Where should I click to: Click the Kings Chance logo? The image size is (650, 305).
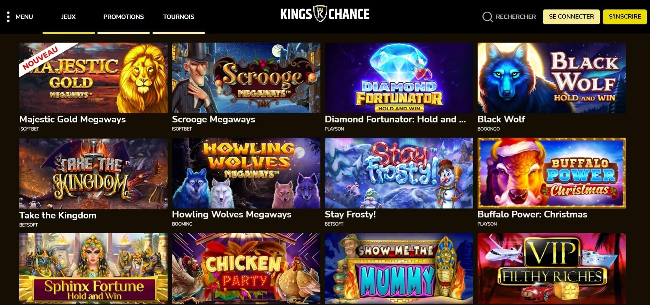pyautogui.click(x=325, y=14)
